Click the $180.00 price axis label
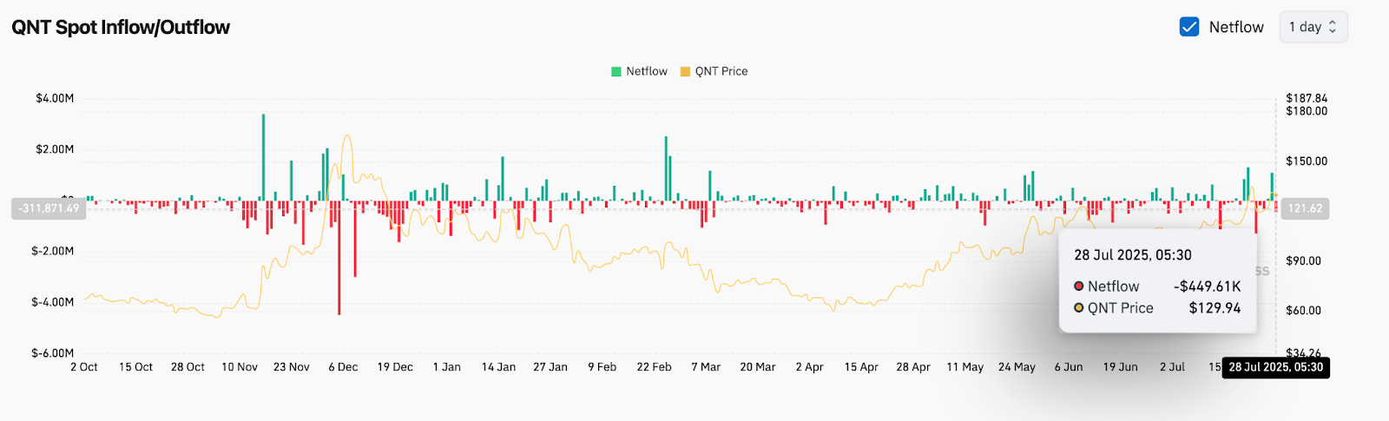This screenshot has width=1389, height=421. coord(1307,111)
